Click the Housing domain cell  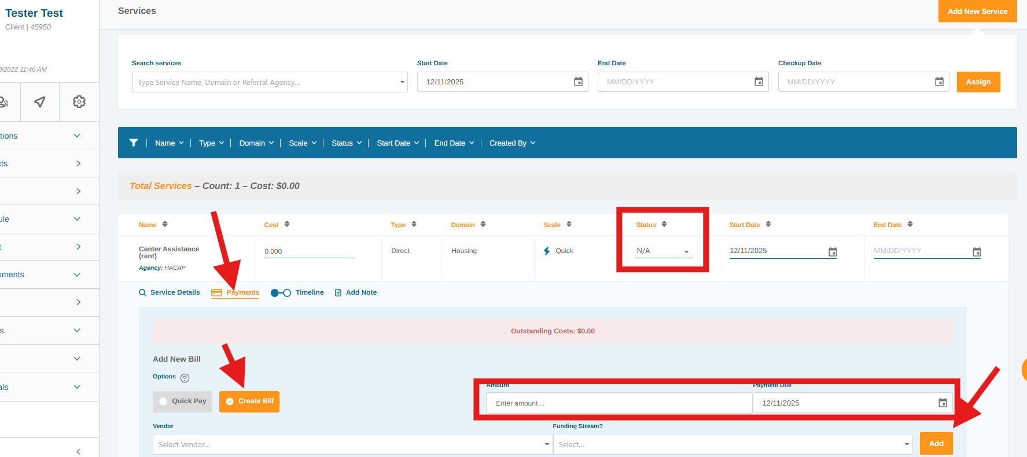tap(464, 251)
